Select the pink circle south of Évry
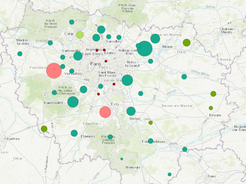 [x=105, y=112]
